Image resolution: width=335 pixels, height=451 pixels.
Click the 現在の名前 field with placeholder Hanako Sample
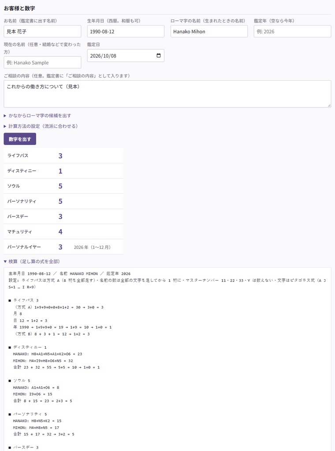pos(42,63)
